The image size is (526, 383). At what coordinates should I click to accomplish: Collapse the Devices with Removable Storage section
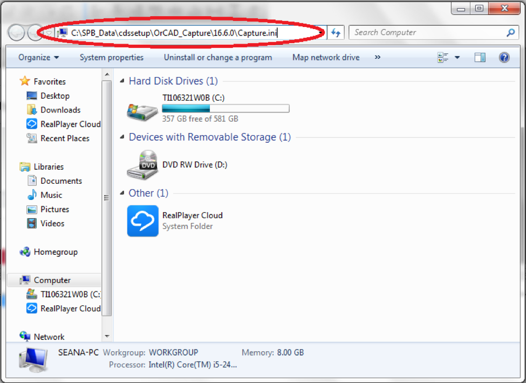[122, 137]
